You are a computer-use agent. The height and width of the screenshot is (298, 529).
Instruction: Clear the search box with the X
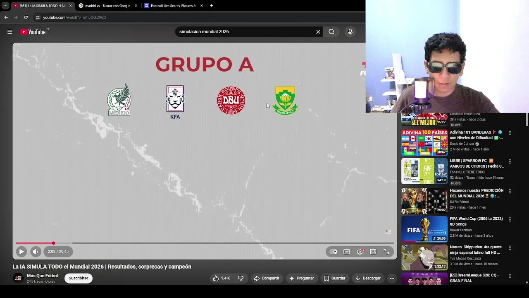[x=318, y=31]
